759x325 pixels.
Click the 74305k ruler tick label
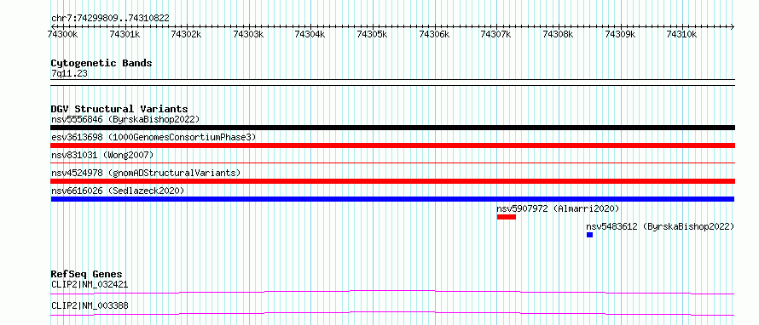[x=372, y=34]
